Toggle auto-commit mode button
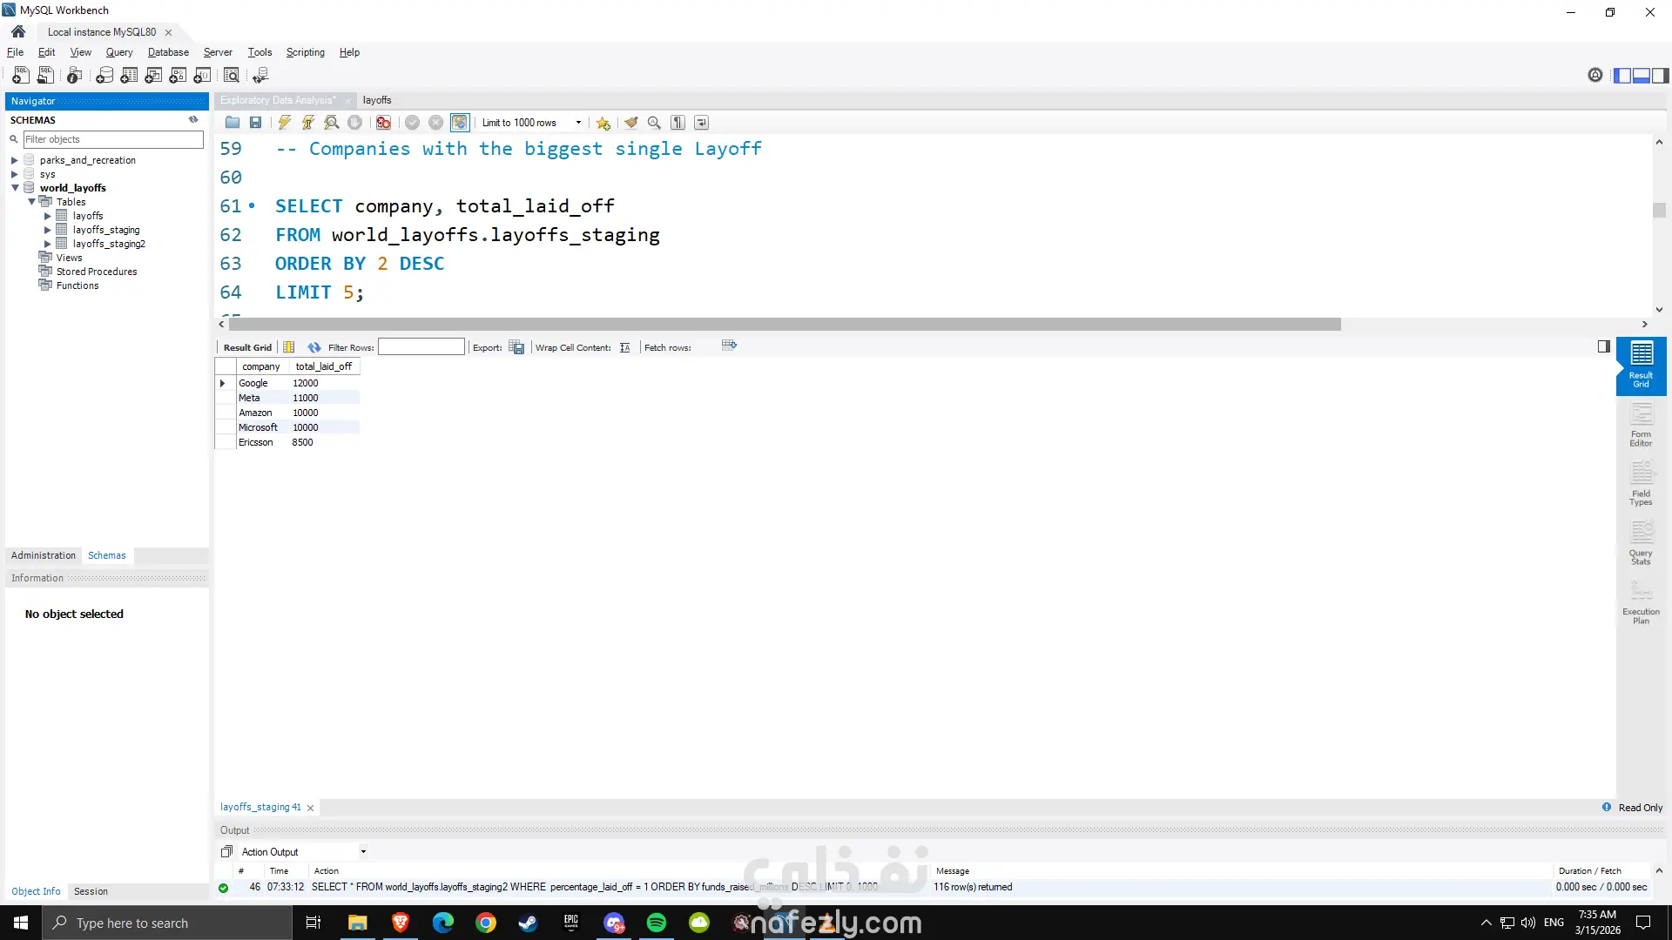This screenshot has height=940, width=1672. pos(459,123)
